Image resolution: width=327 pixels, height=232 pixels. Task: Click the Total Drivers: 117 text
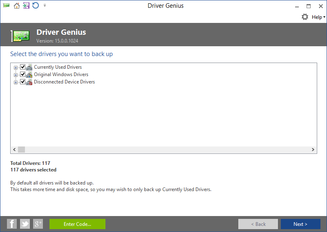pyautogui.click(x=30, y=163)
